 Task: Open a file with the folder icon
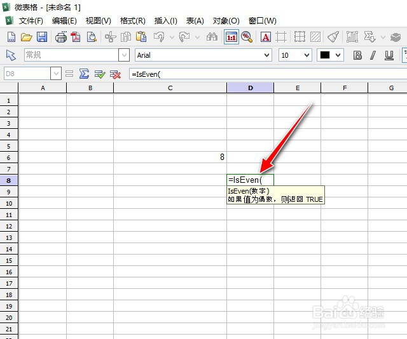point(26,37)
